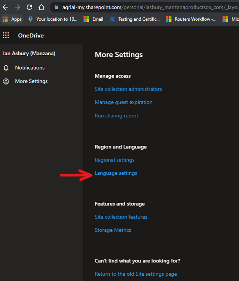The width and height of the screenshot is (239, 281).
Task: Open the OneDrive app launcher waffle icon
Action: pos(6,35)
